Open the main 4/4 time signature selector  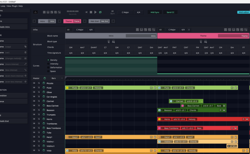(x=139, y=12)
